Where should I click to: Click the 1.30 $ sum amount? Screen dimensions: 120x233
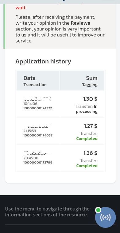point(90,99)
